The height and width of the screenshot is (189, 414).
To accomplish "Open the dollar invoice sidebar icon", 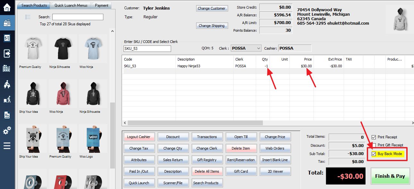I will click(7, 38).
